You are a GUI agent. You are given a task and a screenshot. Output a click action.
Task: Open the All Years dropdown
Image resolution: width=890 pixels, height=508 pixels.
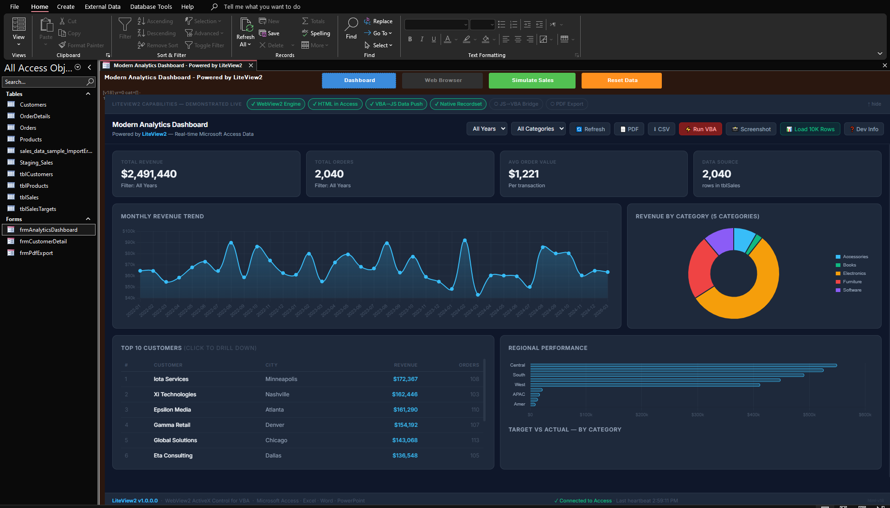pos(487,129)
